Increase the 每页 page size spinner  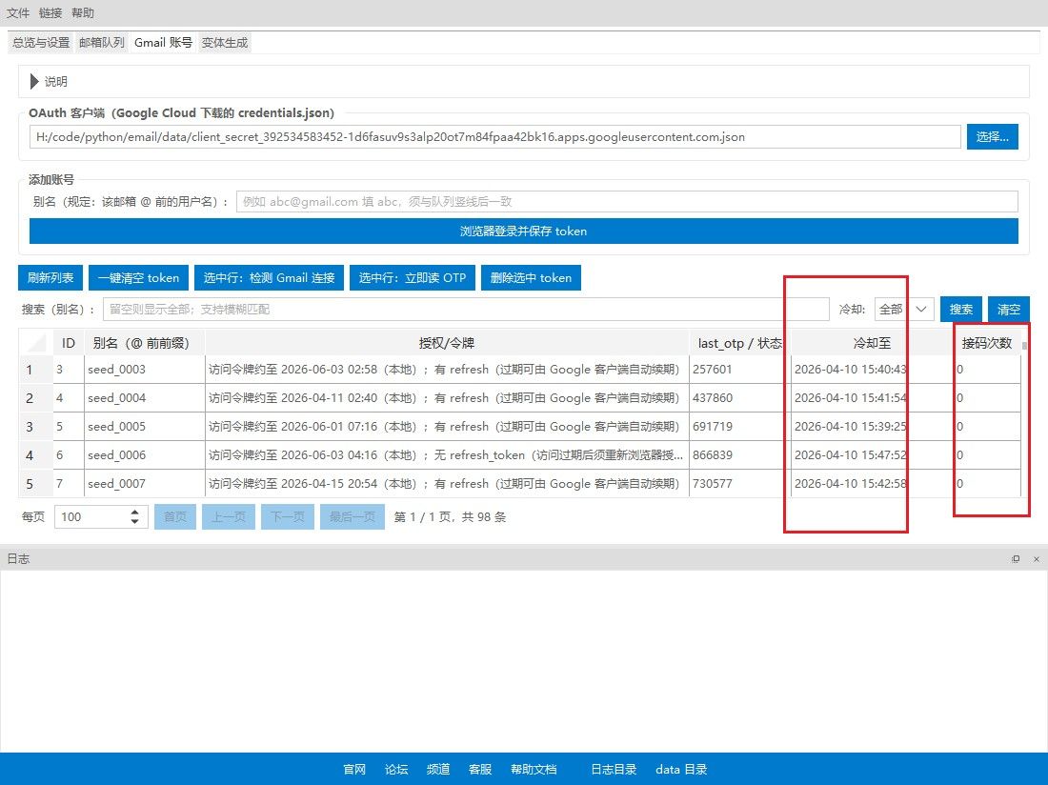(x=135, y=512)
